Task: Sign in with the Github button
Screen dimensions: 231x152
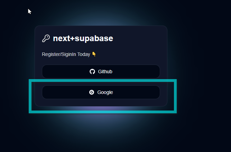Action: click(x=101, y=72)
